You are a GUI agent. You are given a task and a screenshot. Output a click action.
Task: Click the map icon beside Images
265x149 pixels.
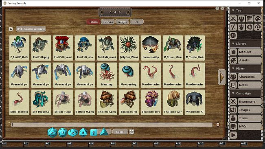(233, 110)
